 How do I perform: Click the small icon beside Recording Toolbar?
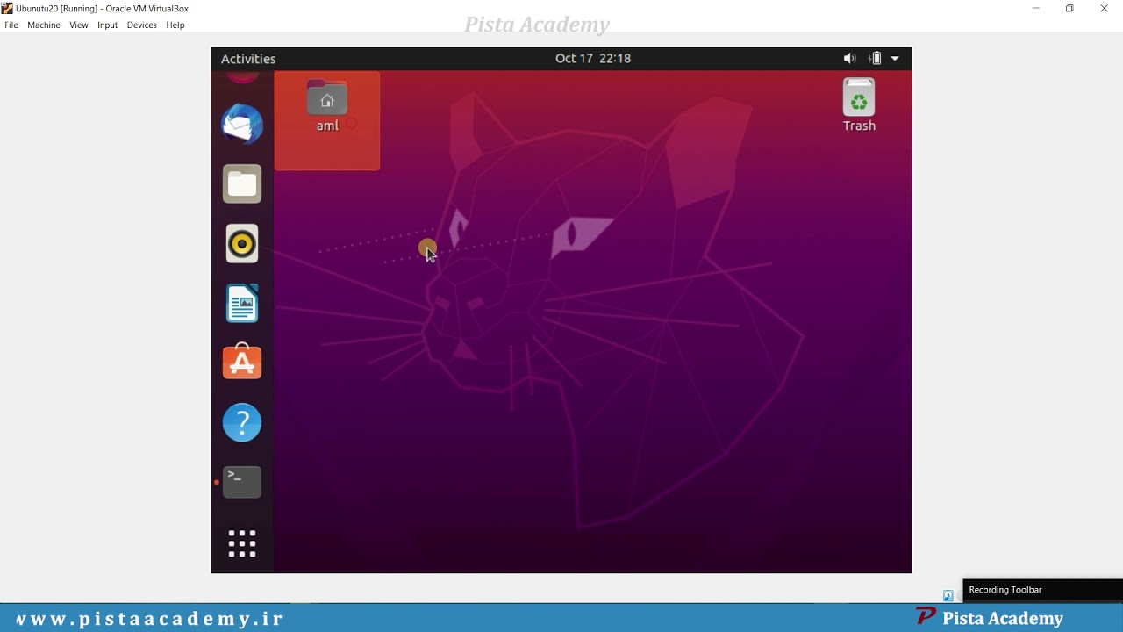coord(948,596)
